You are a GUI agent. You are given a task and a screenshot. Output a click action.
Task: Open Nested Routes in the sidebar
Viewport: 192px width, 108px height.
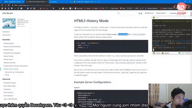(x=8, y=50)
